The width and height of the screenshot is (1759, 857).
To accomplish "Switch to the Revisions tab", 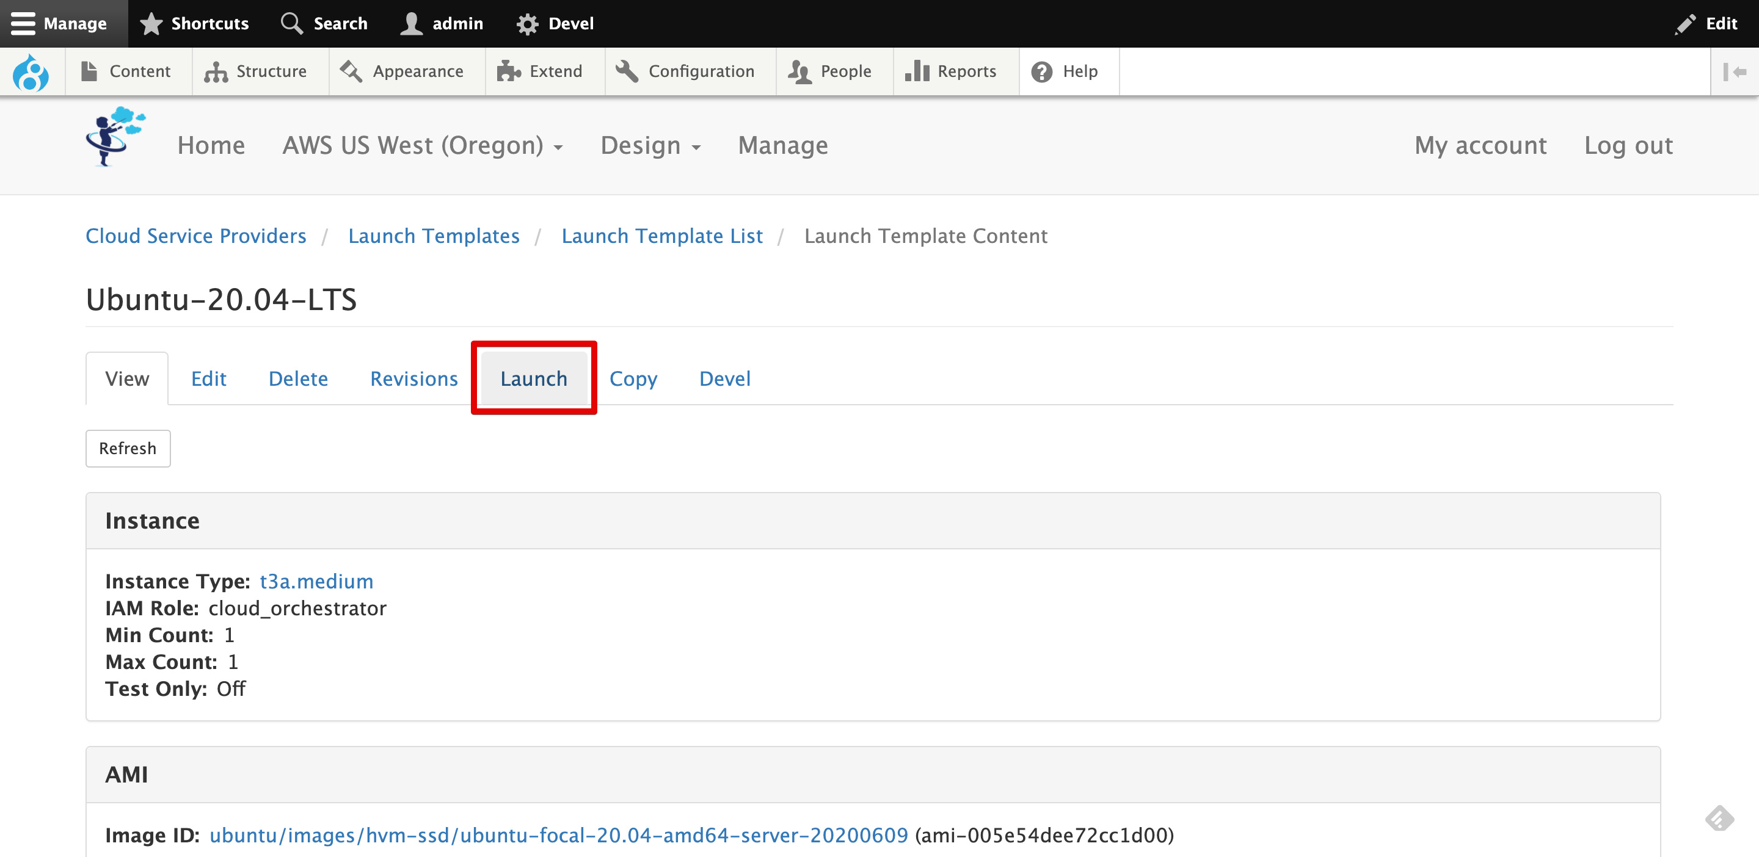I will click(413, 378).
